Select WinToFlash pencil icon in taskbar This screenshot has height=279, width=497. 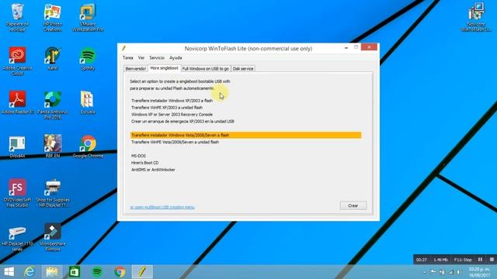[142, 272]
